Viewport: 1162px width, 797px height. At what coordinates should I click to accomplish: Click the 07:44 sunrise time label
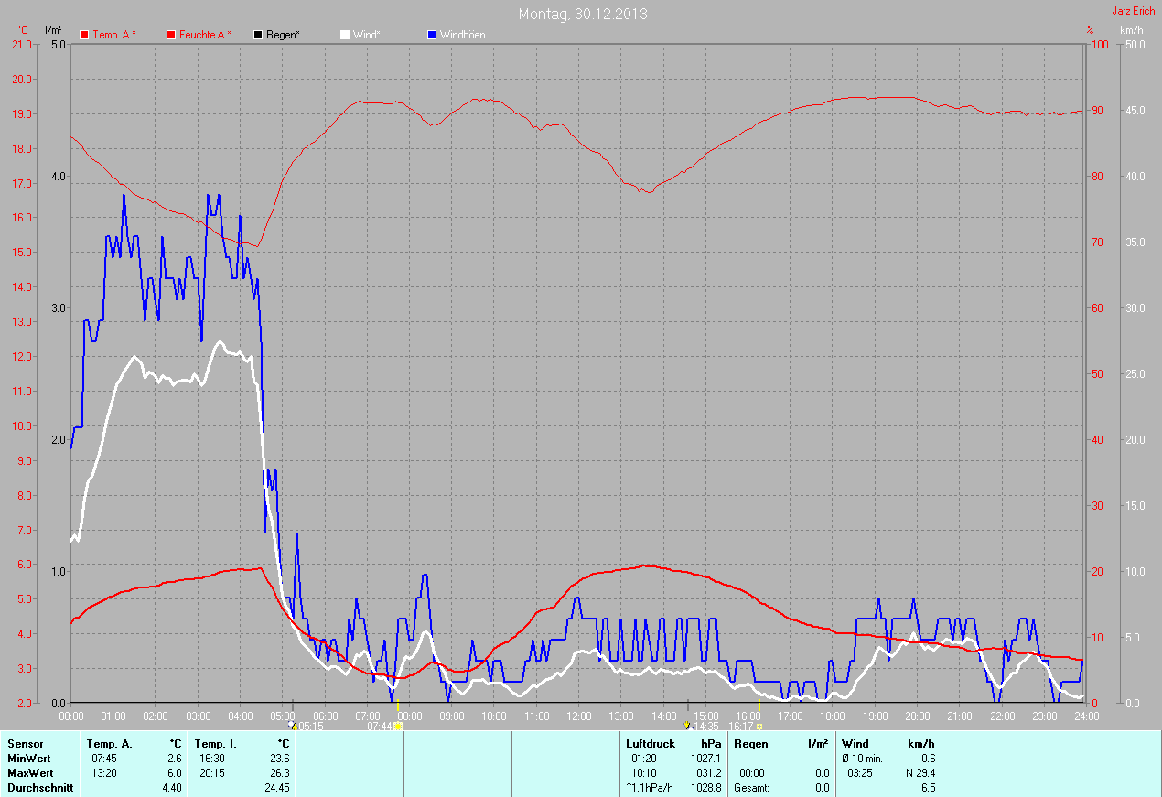379,727
